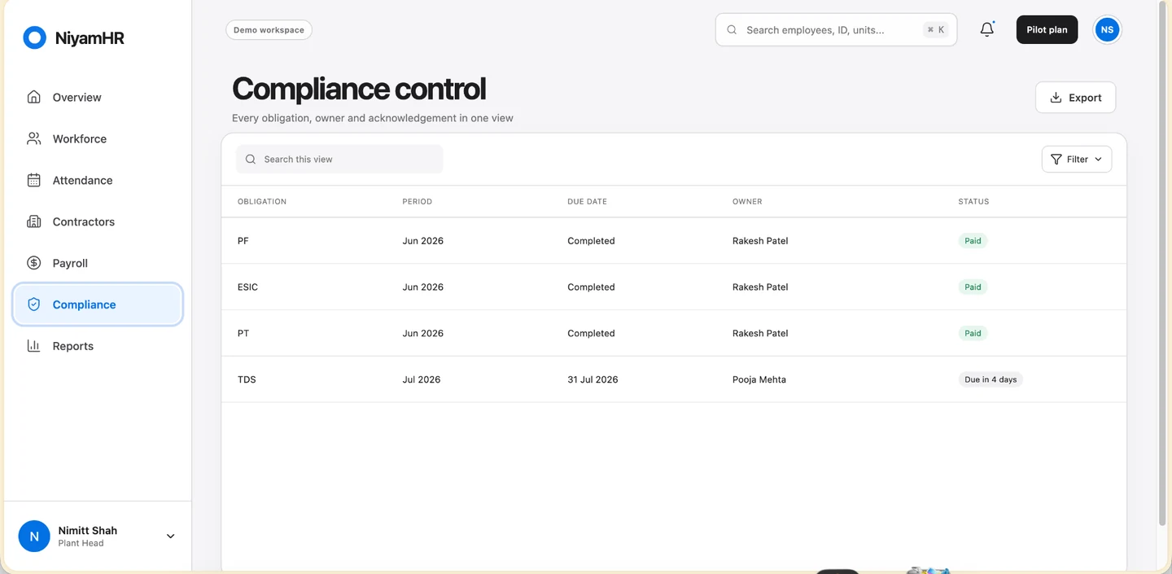Click the Pilot plan button
The width and height of the screenshot is (1172, 574).
tap(1047, 30)
